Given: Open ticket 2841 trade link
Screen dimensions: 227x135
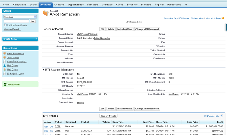Looking at the screenshot, I should click(58, 131).
